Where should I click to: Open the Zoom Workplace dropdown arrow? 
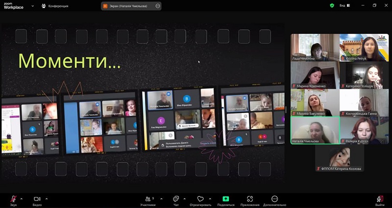[32, 6]
